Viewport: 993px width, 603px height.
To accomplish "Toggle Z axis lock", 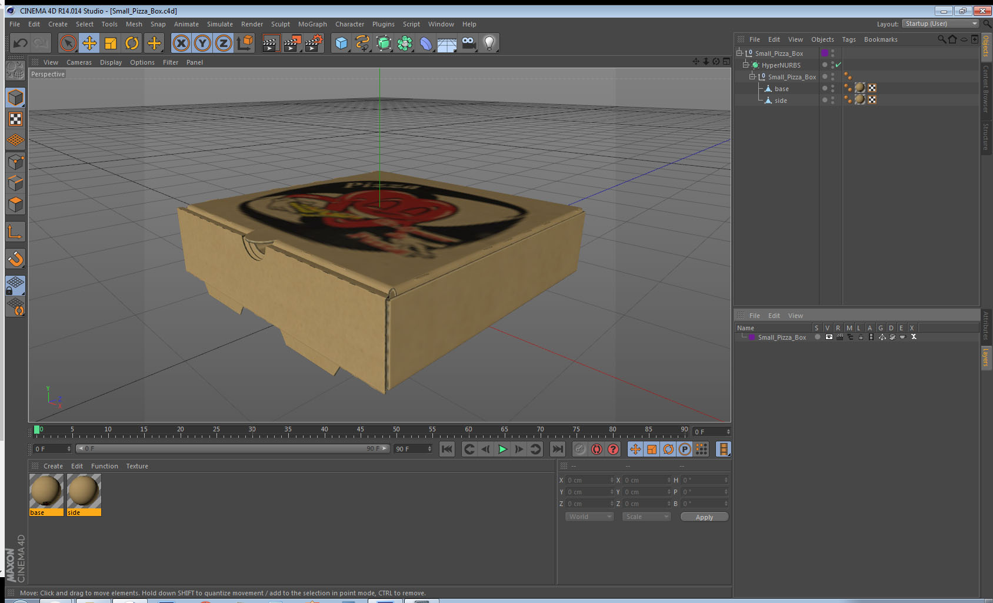I will [x=224, y=43].
